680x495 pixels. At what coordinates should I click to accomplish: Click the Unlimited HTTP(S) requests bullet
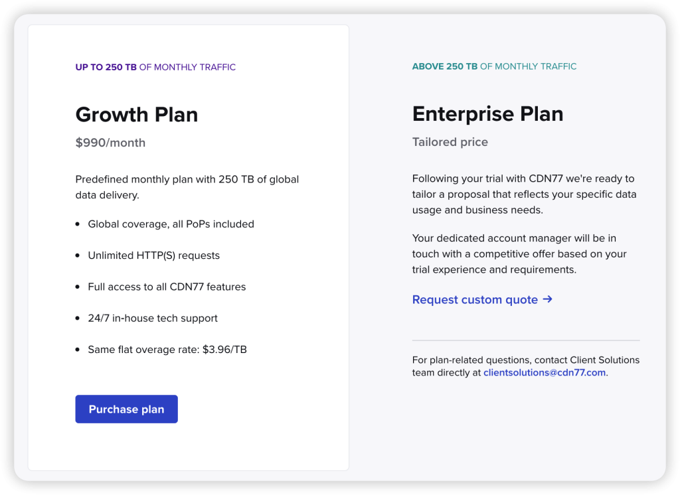(153, 255)
